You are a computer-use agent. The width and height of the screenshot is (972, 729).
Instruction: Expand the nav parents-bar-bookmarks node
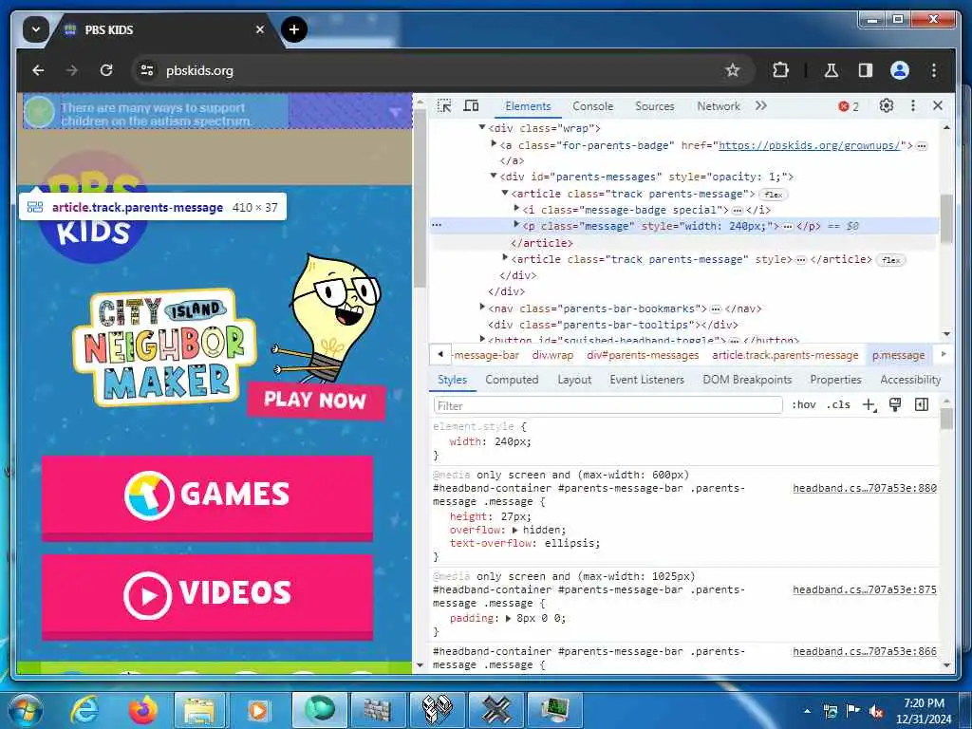coord(482,307)
